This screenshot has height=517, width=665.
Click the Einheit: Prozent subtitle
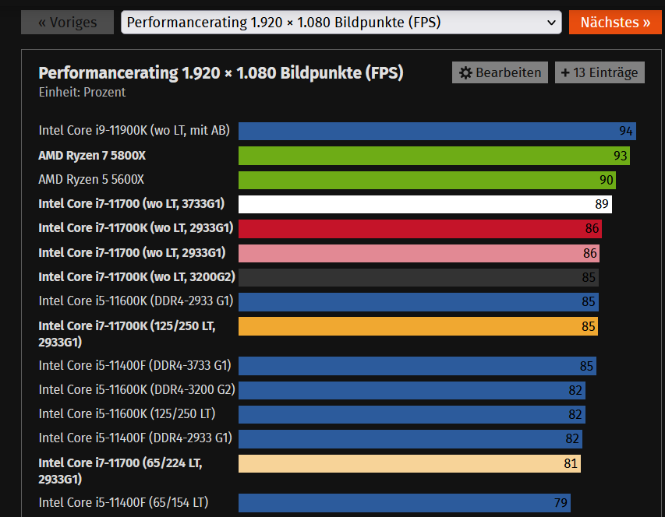click(83, 93)
